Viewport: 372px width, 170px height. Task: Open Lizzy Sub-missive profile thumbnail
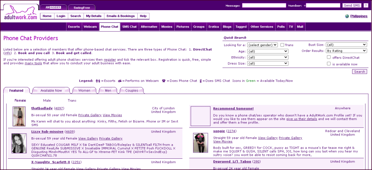[19, 143]
